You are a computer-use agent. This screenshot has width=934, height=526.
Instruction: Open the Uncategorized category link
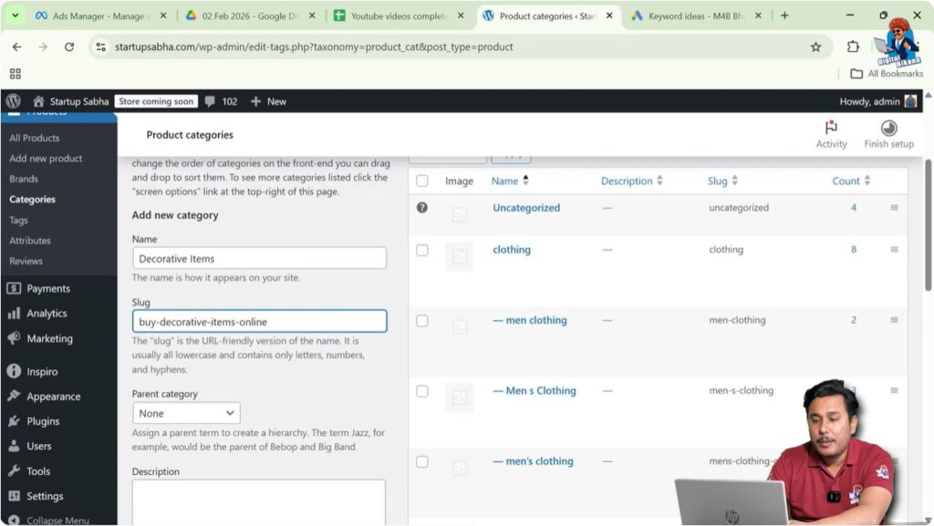tap(526, 208)
